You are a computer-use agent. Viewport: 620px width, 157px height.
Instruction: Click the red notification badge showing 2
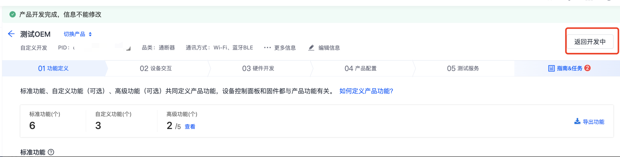[588, 68]
